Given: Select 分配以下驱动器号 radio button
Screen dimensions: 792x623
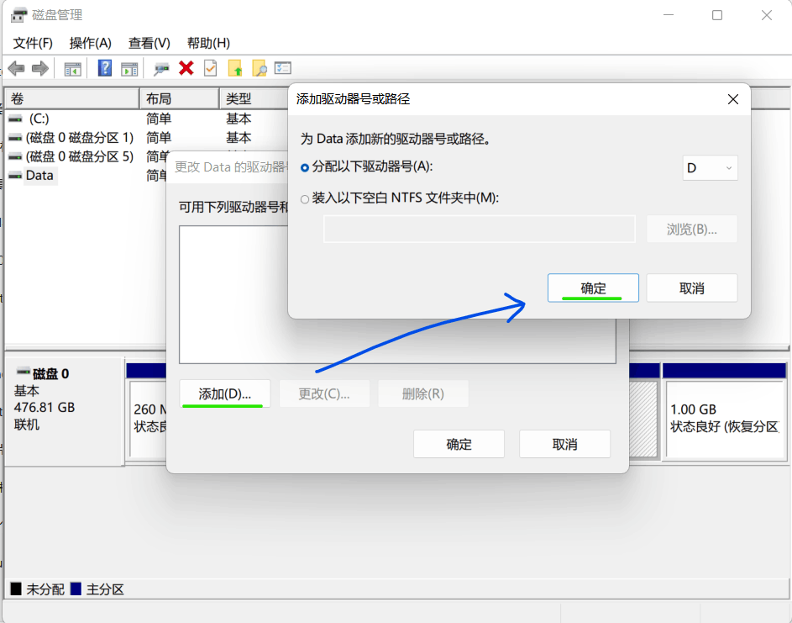Looking at the screenshot, I should click(x=305, y=168).
